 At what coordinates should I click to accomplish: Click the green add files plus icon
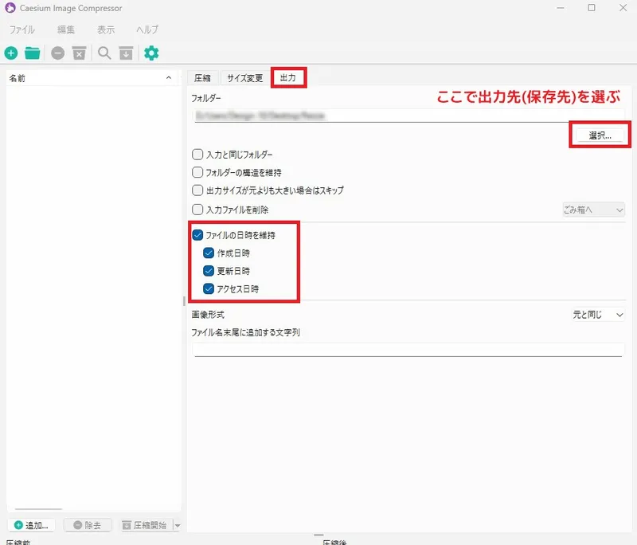11,53
